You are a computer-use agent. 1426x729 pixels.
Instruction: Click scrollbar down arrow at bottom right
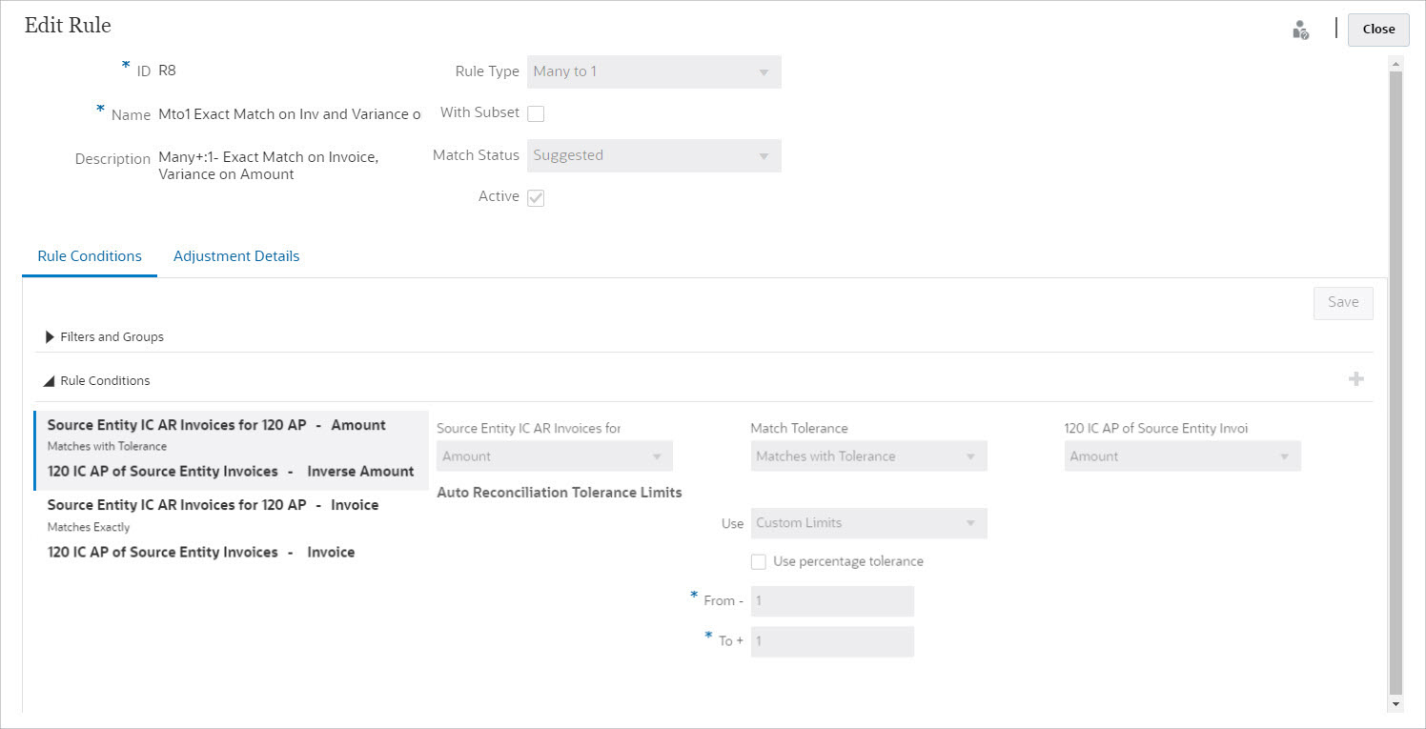pyautogui.click(x=1396, y=703)
